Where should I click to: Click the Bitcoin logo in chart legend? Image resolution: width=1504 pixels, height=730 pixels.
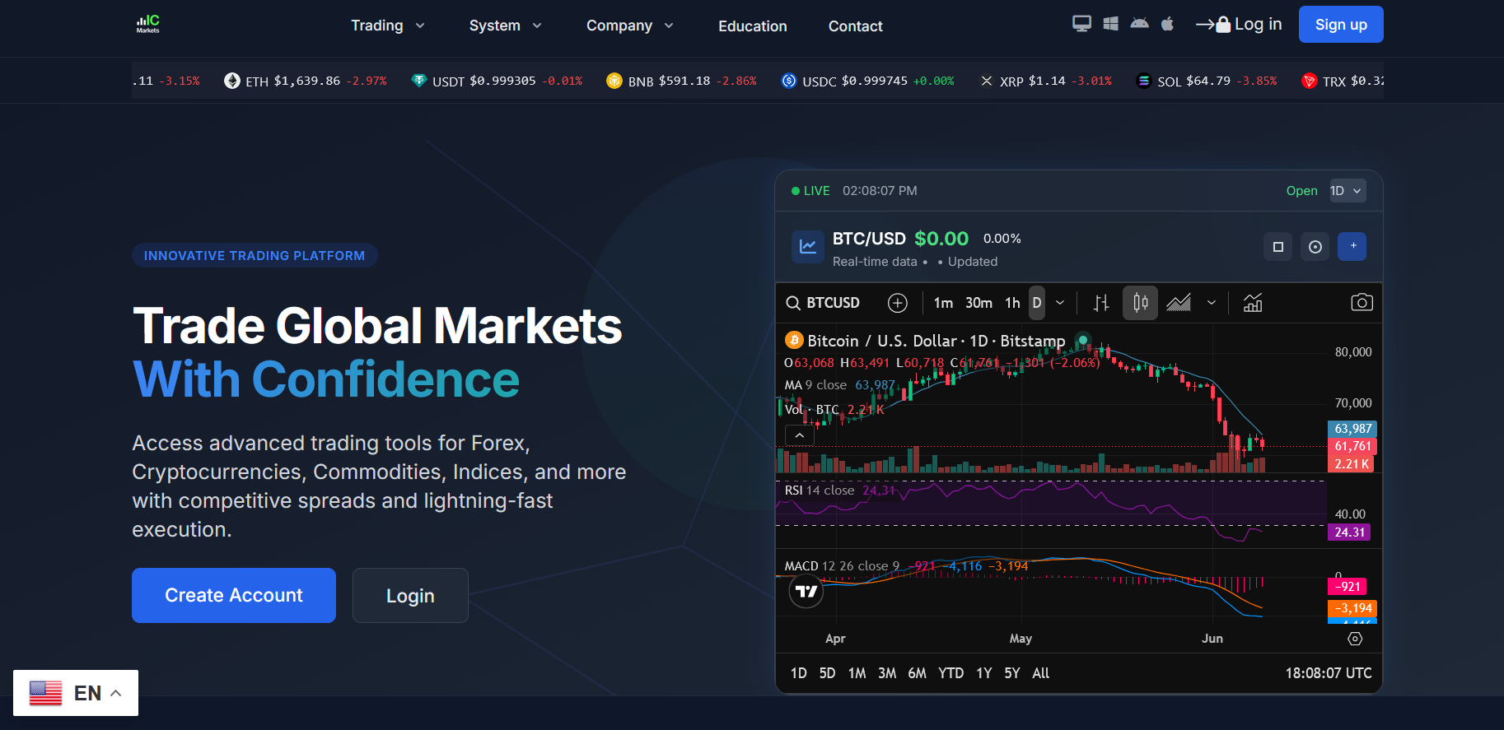pos(794,340)
